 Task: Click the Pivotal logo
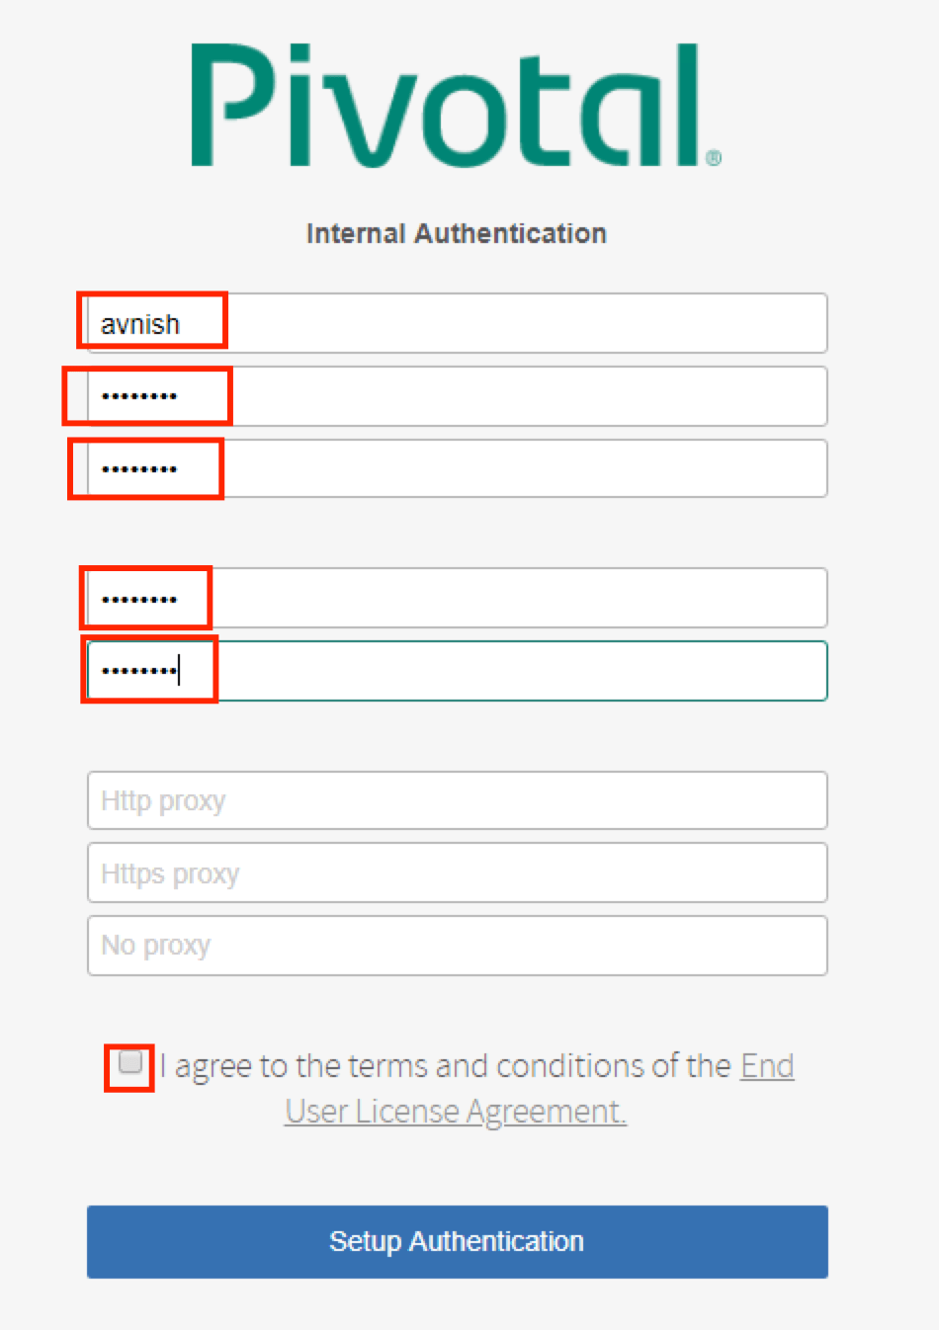pyautogui.click(x=447, y=106)
